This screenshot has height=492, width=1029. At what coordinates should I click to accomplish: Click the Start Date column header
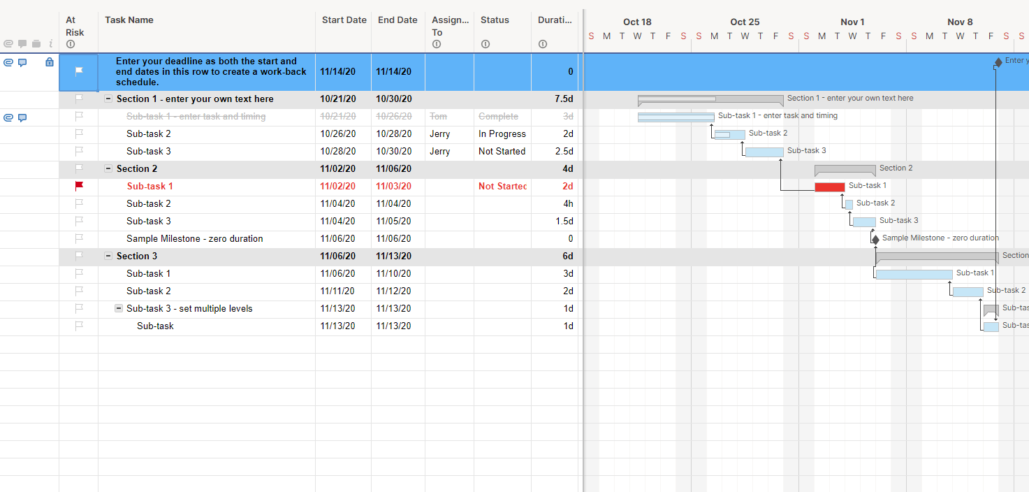pos(344,20)
